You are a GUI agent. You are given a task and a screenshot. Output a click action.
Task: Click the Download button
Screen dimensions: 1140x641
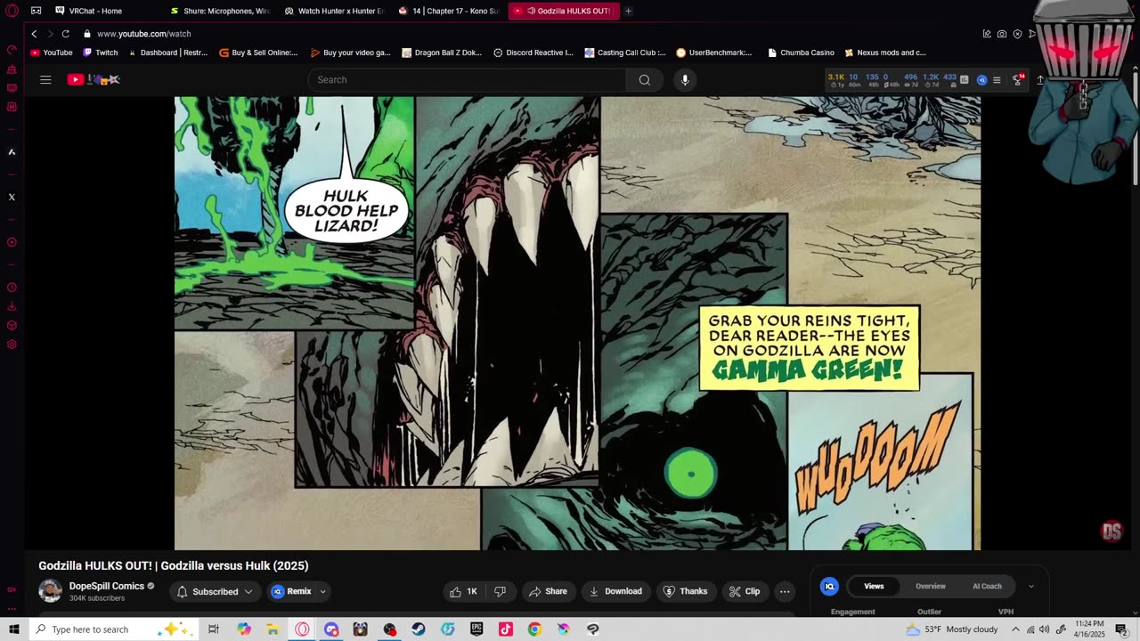tap(615, 591)
